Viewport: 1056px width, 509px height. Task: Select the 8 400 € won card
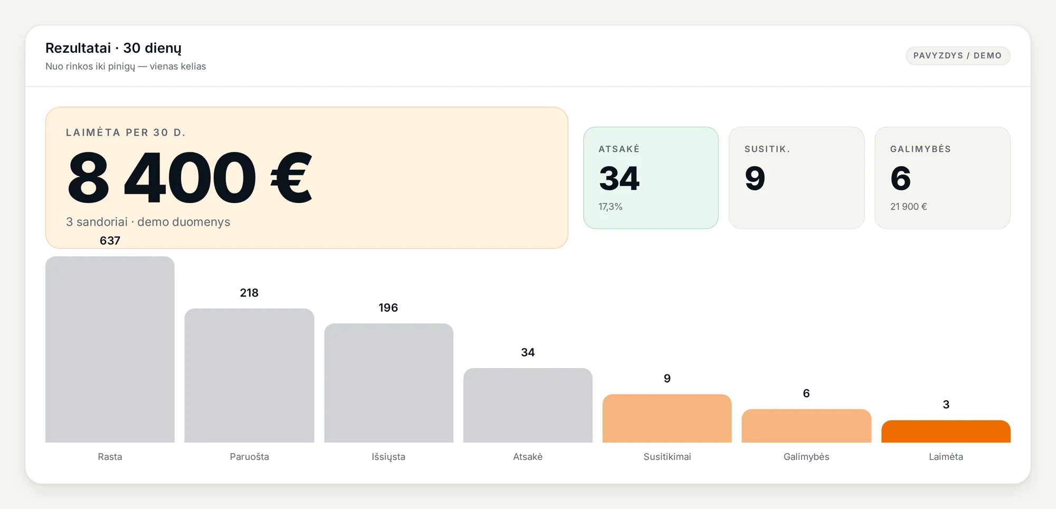(x=307, y=178)
